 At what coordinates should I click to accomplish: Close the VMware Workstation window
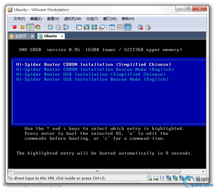click(x=200, y=9)
